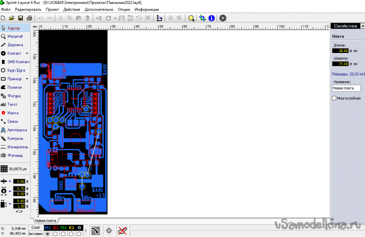Open the Проект menu

52,9
